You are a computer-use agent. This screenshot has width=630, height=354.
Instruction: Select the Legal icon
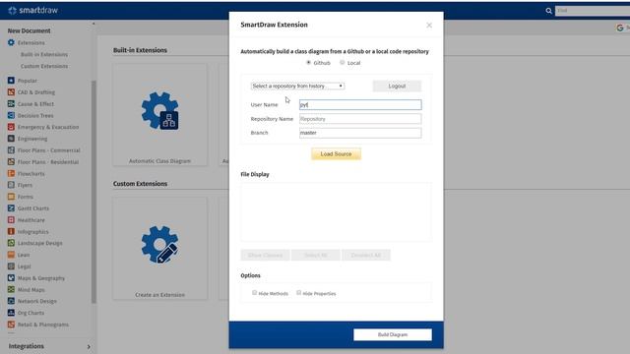[x=11, y=266]
